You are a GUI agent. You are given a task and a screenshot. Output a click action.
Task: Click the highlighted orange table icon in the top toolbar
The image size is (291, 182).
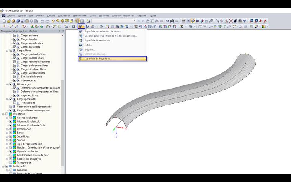[78, 21]
